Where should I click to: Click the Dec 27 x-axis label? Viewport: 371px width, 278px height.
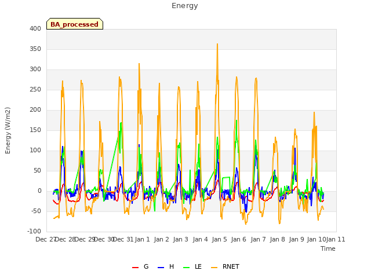(x=45, y=240)
